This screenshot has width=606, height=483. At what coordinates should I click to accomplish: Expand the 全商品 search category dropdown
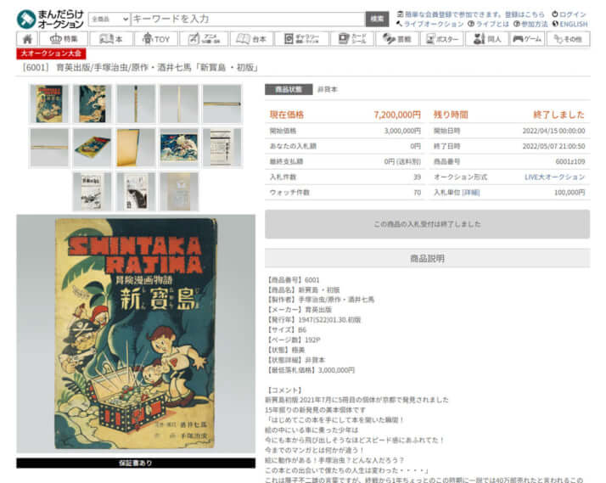109,19
